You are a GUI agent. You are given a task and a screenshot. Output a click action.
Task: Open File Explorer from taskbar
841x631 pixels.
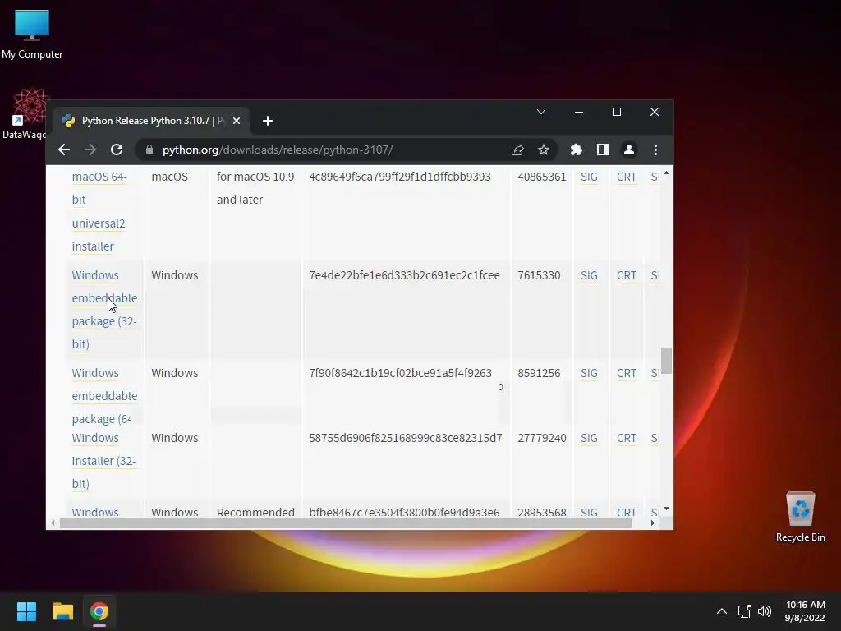[x=62, y=611]
